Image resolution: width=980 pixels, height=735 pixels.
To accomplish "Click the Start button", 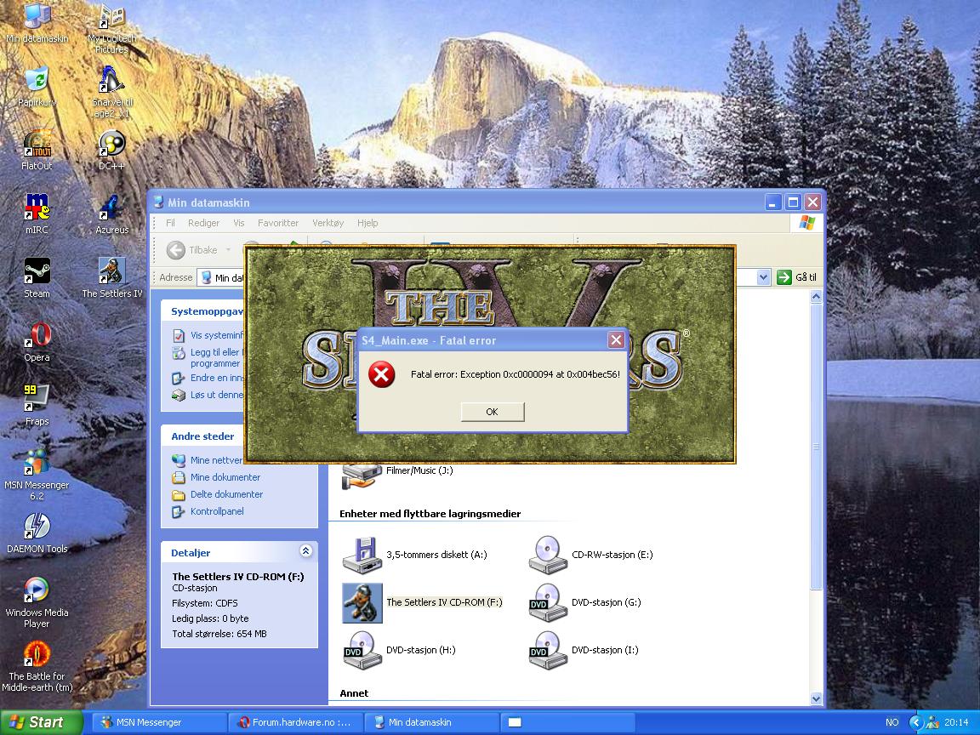I will (41, 722).
